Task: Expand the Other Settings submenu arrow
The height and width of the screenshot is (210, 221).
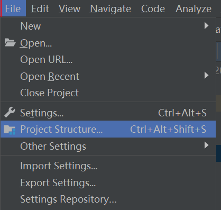Action: 206,145
